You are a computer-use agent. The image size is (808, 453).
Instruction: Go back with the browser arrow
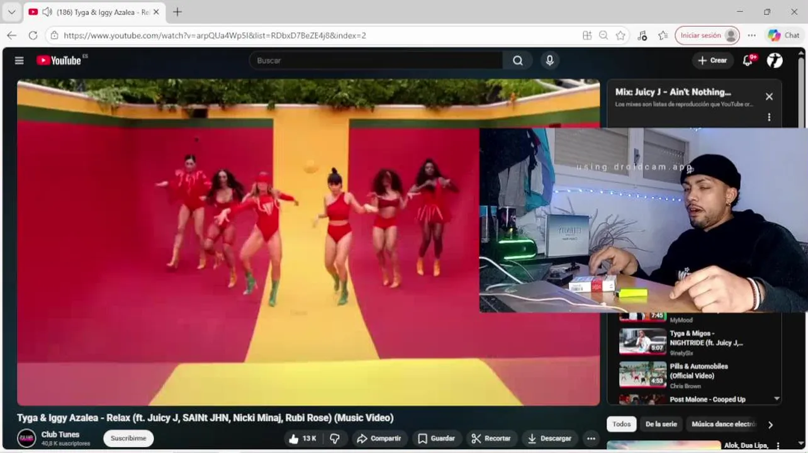pos(11,35)
